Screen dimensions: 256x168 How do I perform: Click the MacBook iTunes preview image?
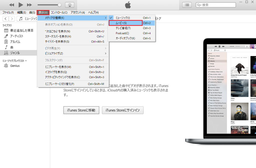pos(220,91)
